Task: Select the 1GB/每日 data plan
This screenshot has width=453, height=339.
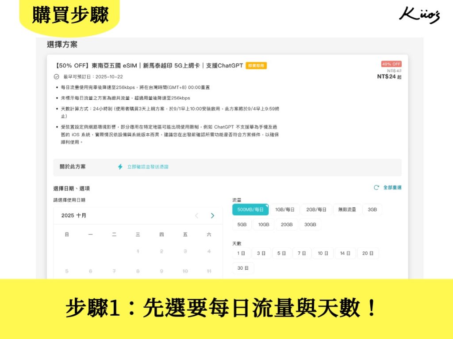Action: 285,210
